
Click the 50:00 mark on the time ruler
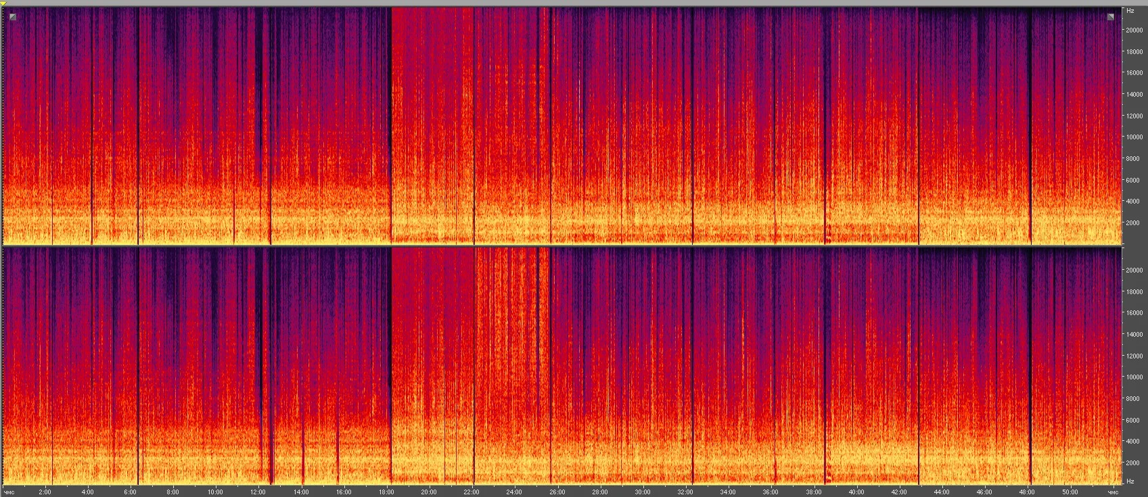pyautogui.click(x=1069, y=492)
